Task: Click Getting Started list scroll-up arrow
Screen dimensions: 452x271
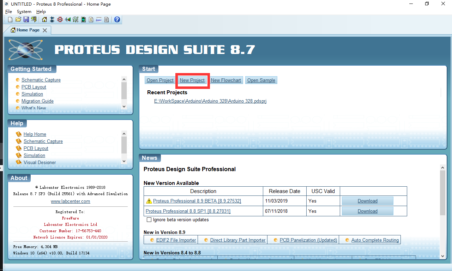Action: (124, 79)
